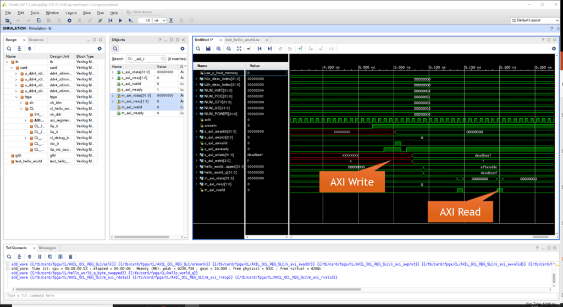
Task: Go to time zero in waveform
Action: click(260, 48)
